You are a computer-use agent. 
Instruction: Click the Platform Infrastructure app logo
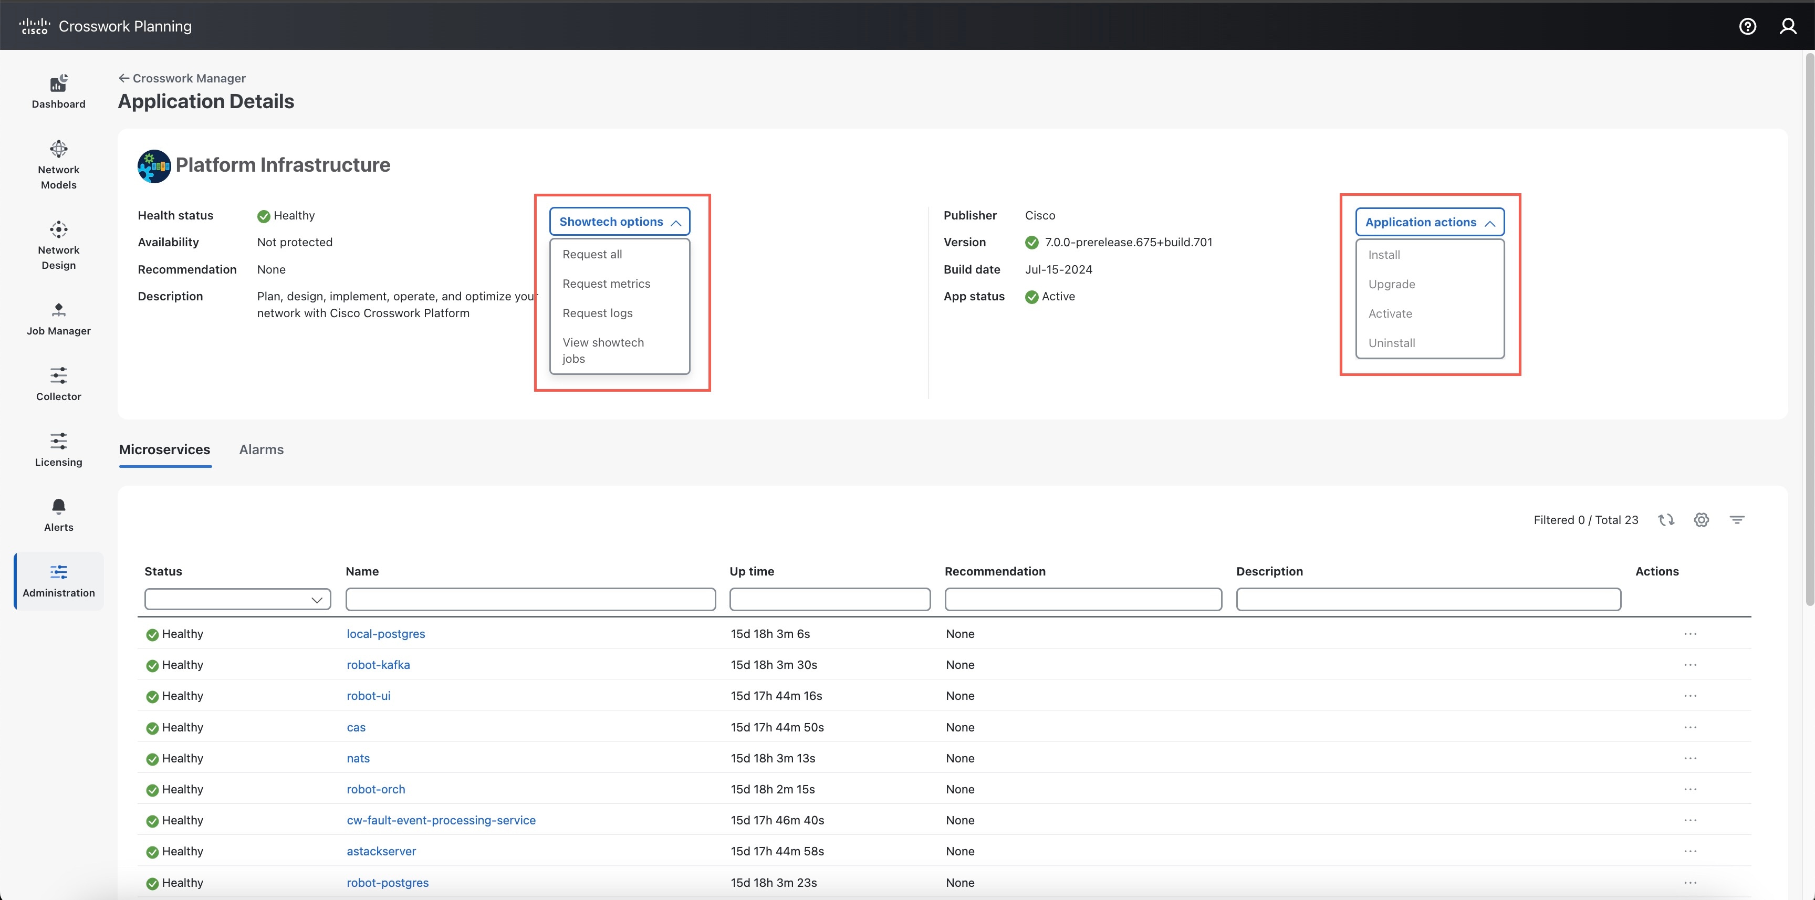pyautogui.click(x=154, y=166)
